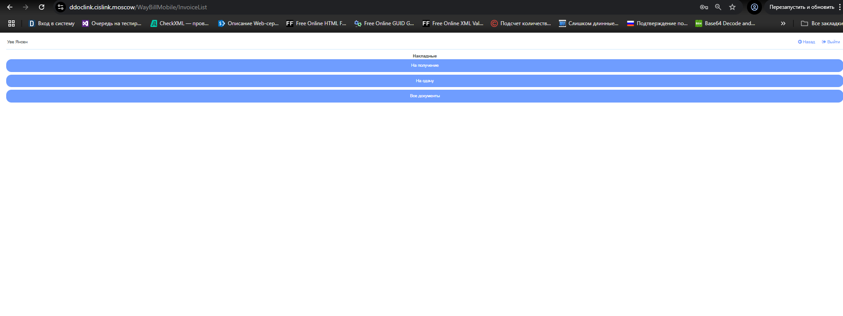Open Очередь на тестир... bookmark
The height and width of the screenshot is (316, 843).
point(112,23)
